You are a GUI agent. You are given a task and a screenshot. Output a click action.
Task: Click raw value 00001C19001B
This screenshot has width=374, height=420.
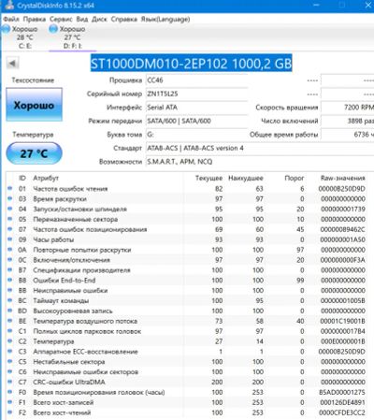(342, 321)
